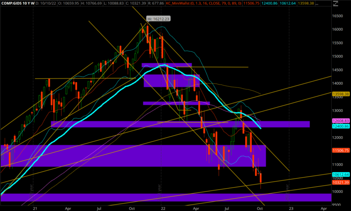
Task: Select the KC_MiniWallst study label in header
Action: 204,3
